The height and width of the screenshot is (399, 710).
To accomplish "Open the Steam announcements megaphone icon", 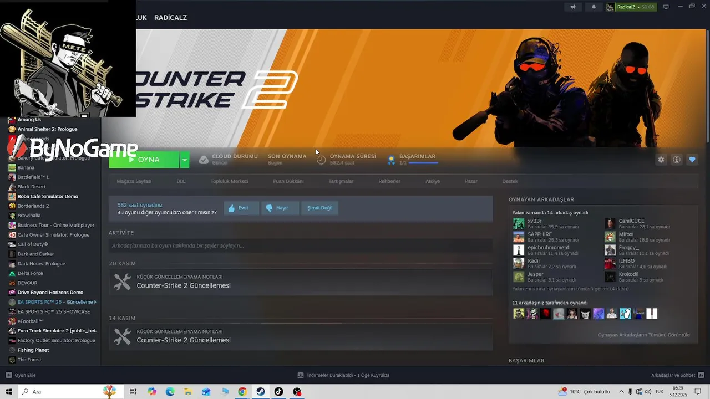I will point(574,7).
